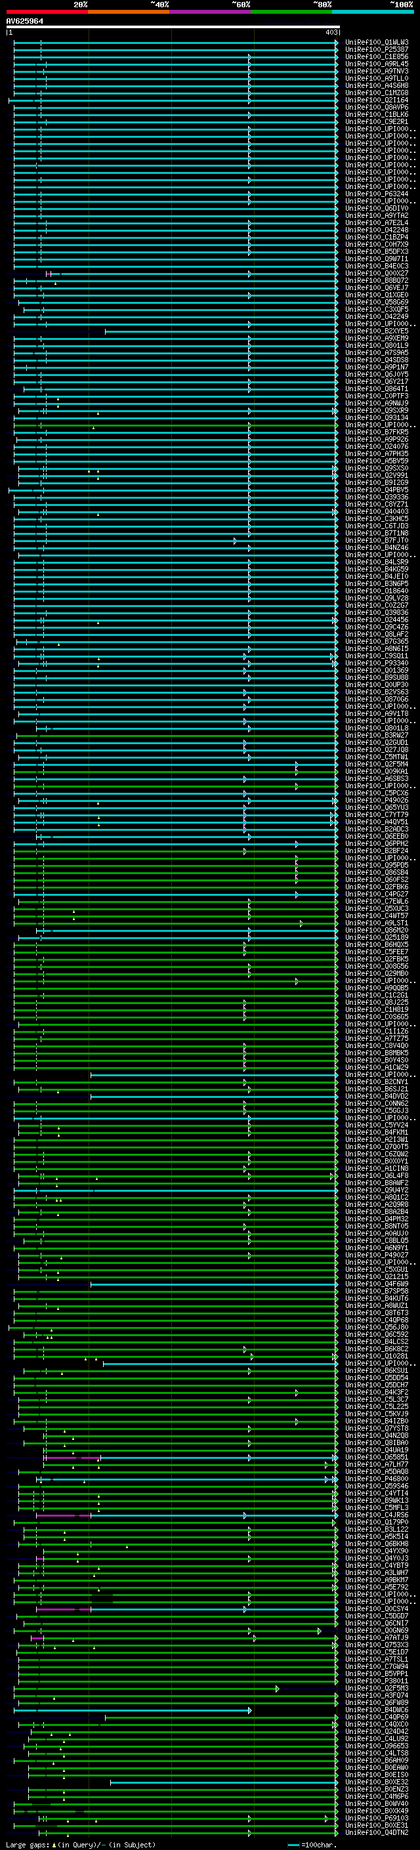Open hit UniRef100_Q8J225

tap(377, 1003)
